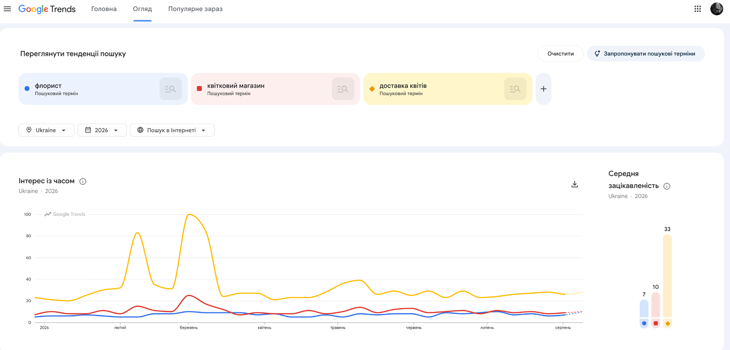
Task: Expand the Ukraine location dropdown
Action: 46,130
